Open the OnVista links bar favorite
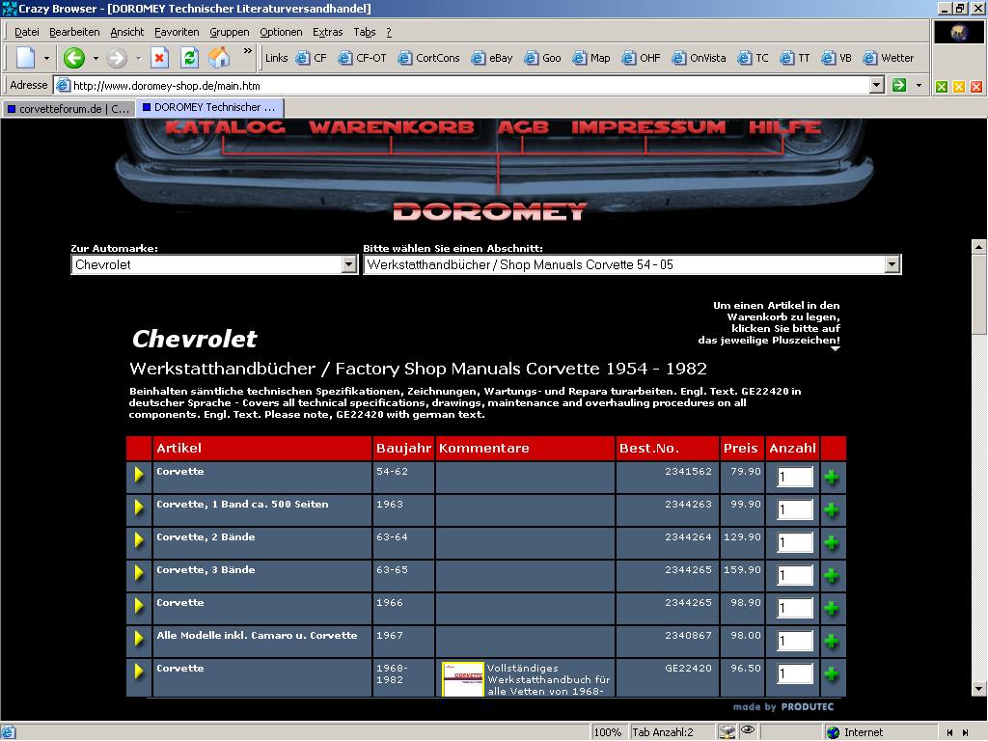The width and height of the screenshot is (988, 741). pos(699,58)
